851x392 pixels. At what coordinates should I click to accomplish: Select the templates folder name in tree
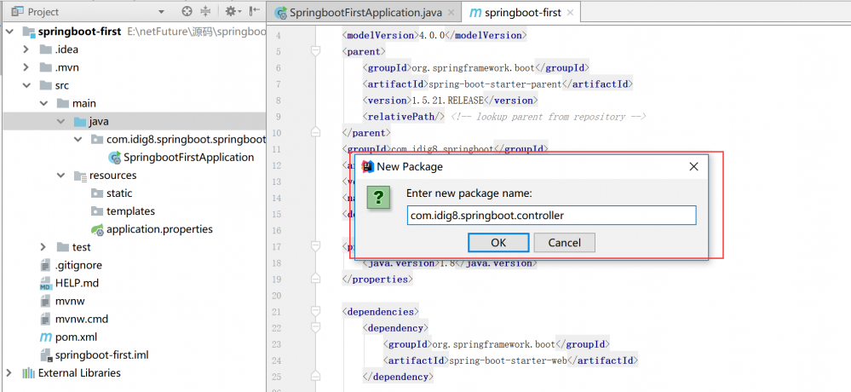[x=131, y=211]
